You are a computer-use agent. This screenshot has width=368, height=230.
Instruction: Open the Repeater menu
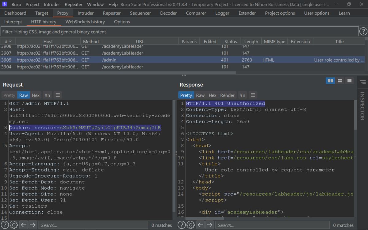pos(74,5)
